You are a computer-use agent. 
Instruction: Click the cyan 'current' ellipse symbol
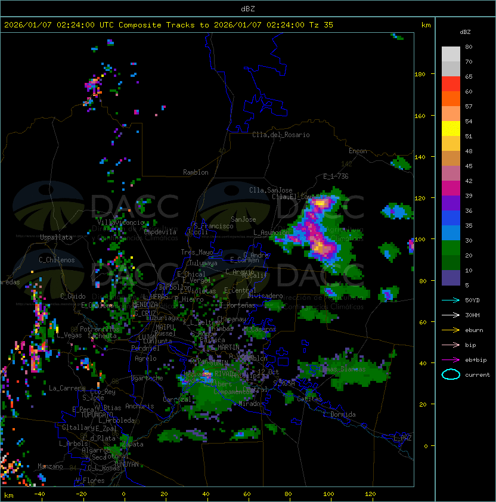(x=451, y=374)
